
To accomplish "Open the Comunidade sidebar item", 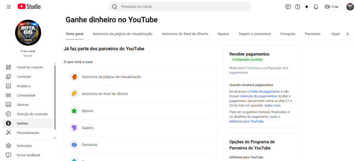I will (x=28, y=95).
